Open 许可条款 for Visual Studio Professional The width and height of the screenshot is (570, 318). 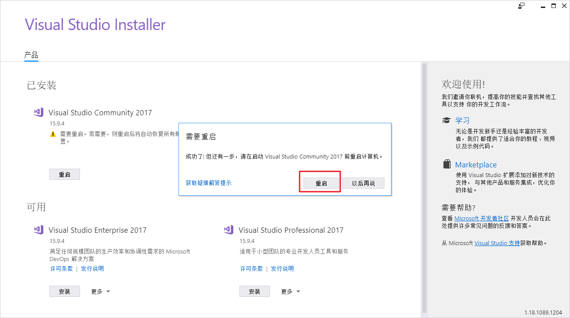click(x=251, y=269)
